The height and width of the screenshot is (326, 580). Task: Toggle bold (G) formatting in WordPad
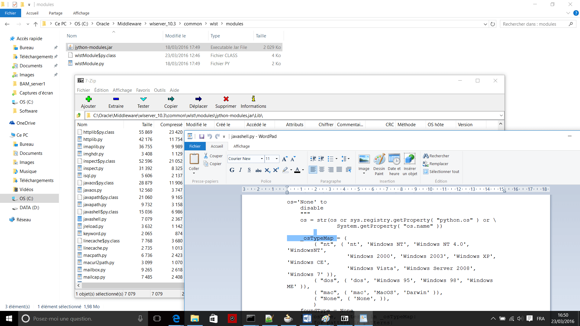[232, 170]
